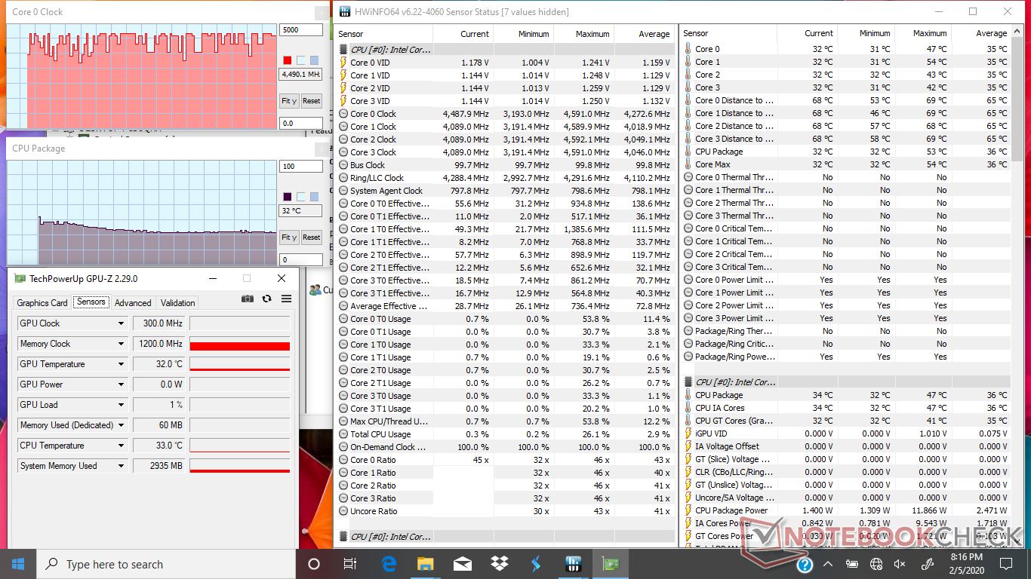Open the CPU Temperature sensor dropdown

[x=121, y=446]
